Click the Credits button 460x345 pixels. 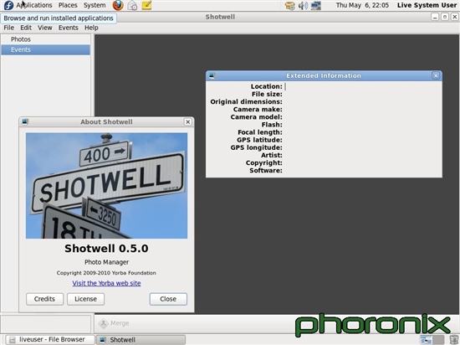click(x=44, y=299)
